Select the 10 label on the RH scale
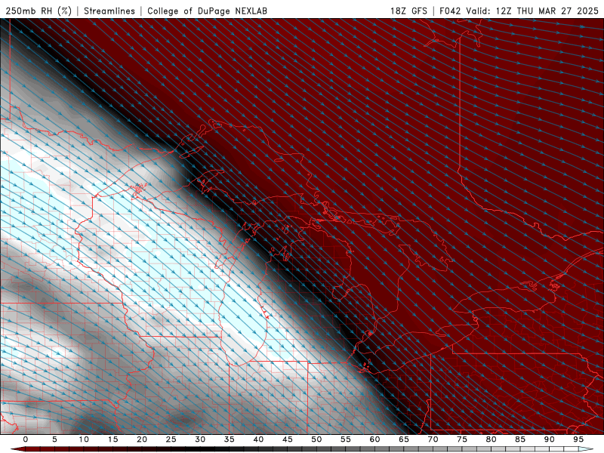The width and height of the screenshot is (604, 453). [x=84, y=439]
